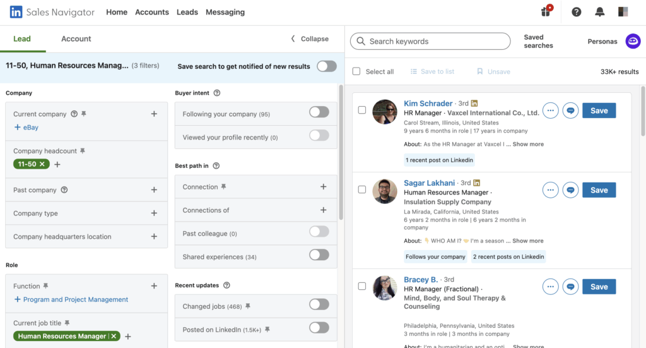Expand the Function filter

(154, 285)
